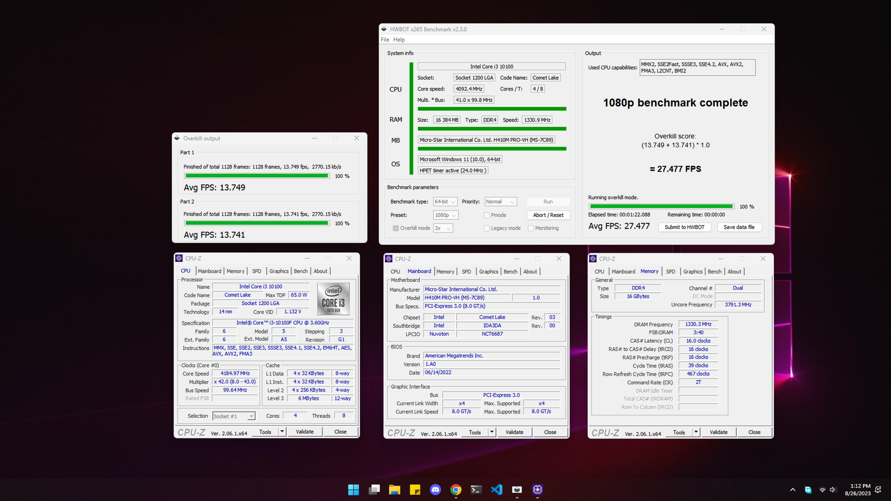Screen dimensions: 891x501
Task: Click Core Speed 4184.97 MHz value
Action: tap(235, 374)
